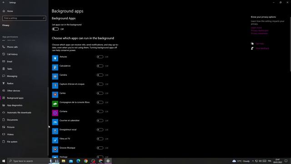Open the Privacy dashboard link
This screenshot has width=291, height=164.
[x=260, y=31]
